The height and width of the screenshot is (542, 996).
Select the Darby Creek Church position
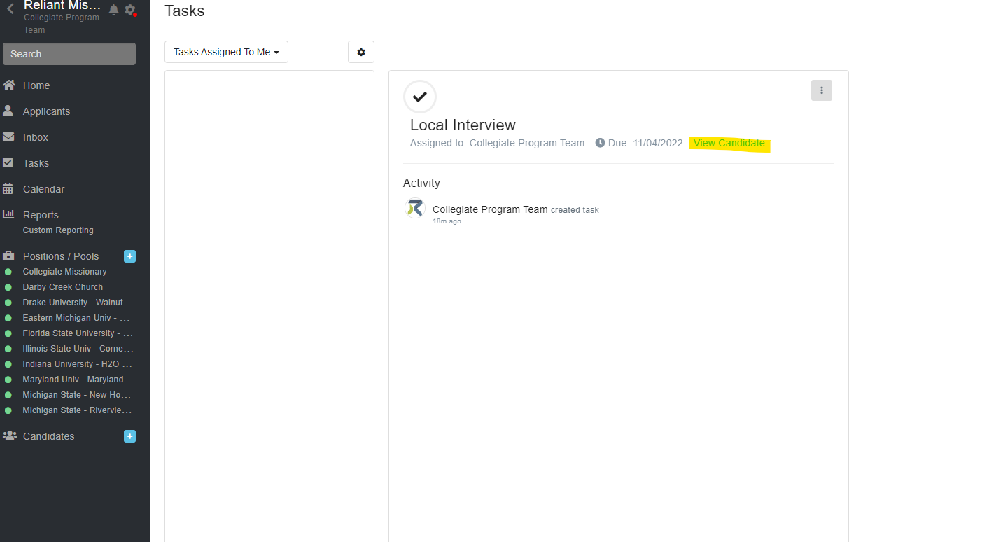pyautogui.click(x=63, y=287)
